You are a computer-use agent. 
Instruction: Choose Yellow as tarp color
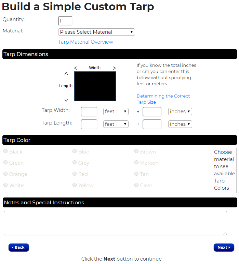[x=75, y=185]
